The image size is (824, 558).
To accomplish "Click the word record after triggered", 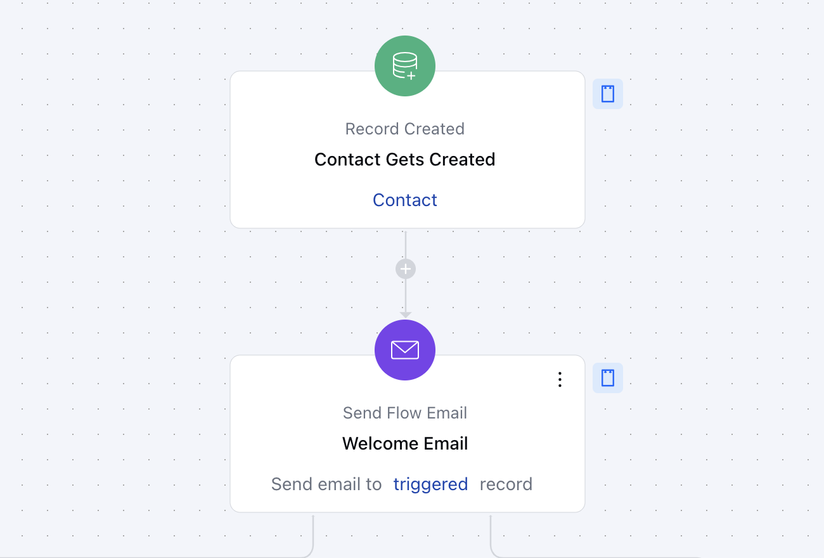I will point(506,484).
